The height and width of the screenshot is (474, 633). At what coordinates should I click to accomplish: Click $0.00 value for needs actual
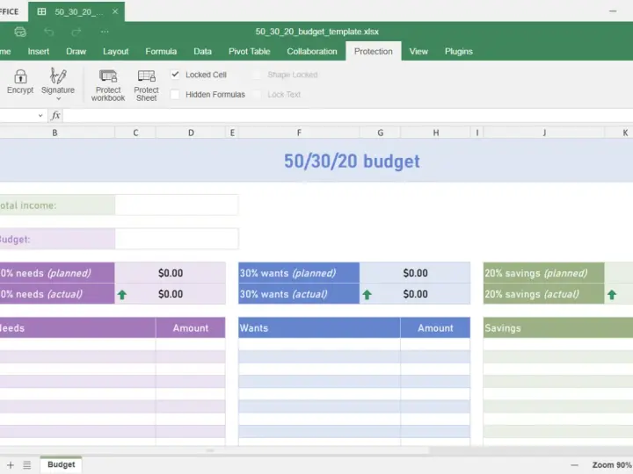[x=171, y=294]
